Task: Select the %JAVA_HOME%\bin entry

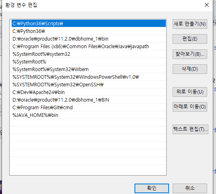Action: click(89, 115)
